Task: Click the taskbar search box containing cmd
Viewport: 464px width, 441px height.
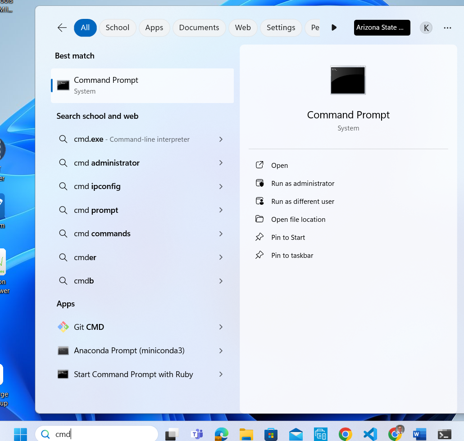Action: (x=97, y=434)
